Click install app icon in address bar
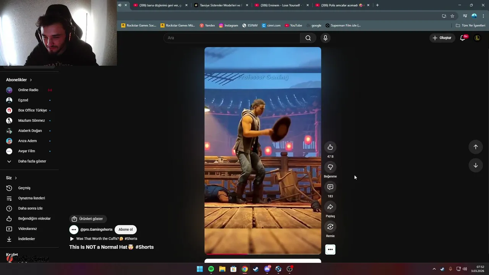This screenshot has height=275, width=489. (x=444, y=16)
